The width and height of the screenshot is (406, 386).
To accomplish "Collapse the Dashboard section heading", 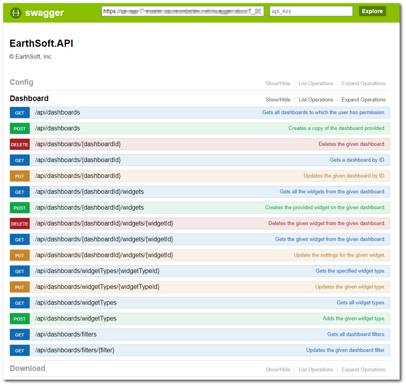I will click(x=29, y=98).
